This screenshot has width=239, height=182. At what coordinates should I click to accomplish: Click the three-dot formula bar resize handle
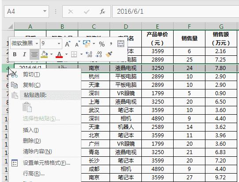tap(56, 12)
